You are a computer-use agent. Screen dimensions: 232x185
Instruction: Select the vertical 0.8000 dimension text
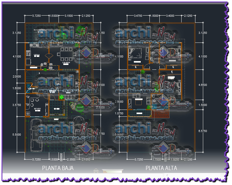click(x=62, y=157)
